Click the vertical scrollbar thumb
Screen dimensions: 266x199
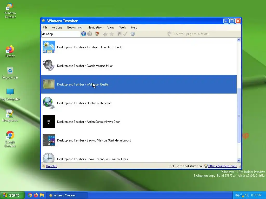point(239,116)
